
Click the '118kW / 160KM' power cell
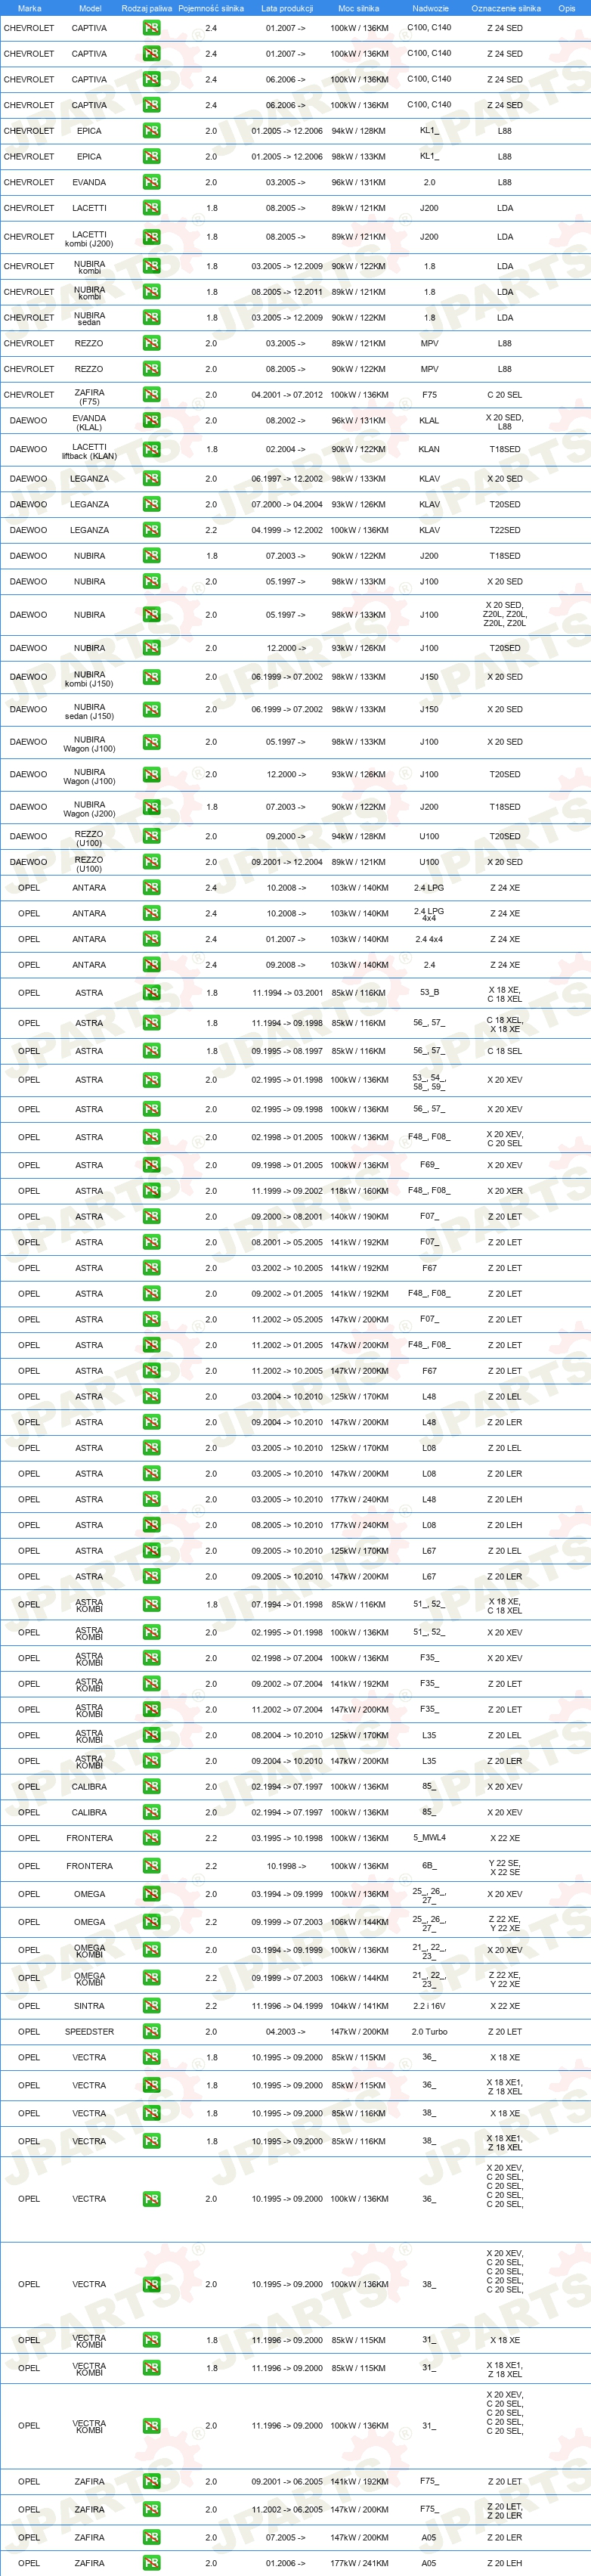[x=359, y=1192]
